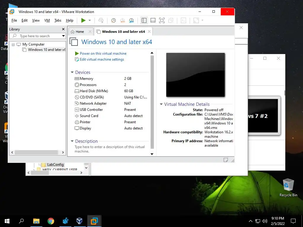Click Send Ctrl+Alt+Del toolbar icon

(101, 20)
